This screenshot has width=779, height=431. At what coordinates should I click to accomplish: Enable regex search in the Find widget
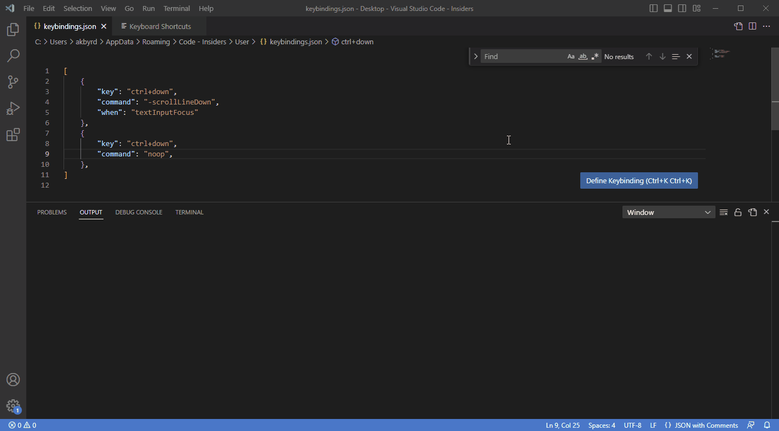pyautogui.click(x=595, y=56)
